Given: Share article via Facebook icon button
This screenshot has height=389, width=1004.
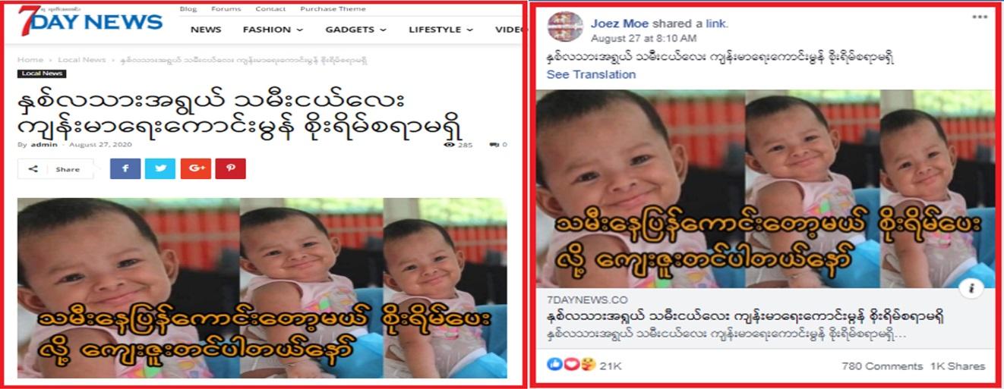Looking at the screenshot, I should point(125,168).
